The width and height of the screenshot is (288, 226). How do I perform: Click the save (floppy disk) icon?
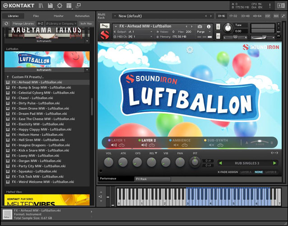click(50, 5)
